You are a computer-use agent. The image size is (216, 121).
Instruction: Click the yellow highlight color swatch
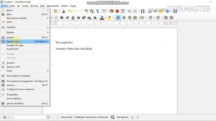(x=109, y=17)
